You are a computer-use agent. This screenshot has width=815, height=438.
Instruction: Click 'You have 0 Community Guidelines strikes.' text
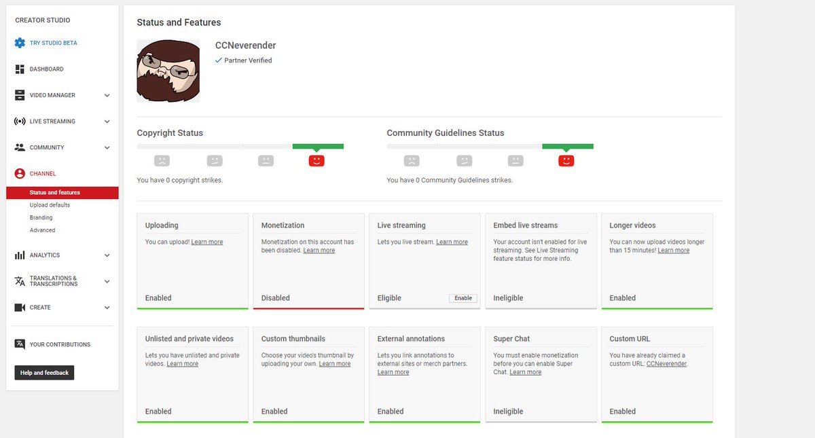pos(450,181)
